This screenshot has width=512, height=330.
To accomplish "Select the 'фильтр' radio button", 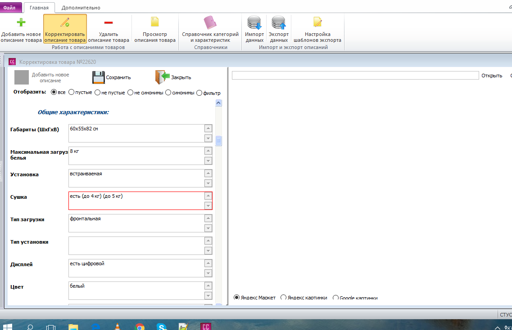I will 199,93.
